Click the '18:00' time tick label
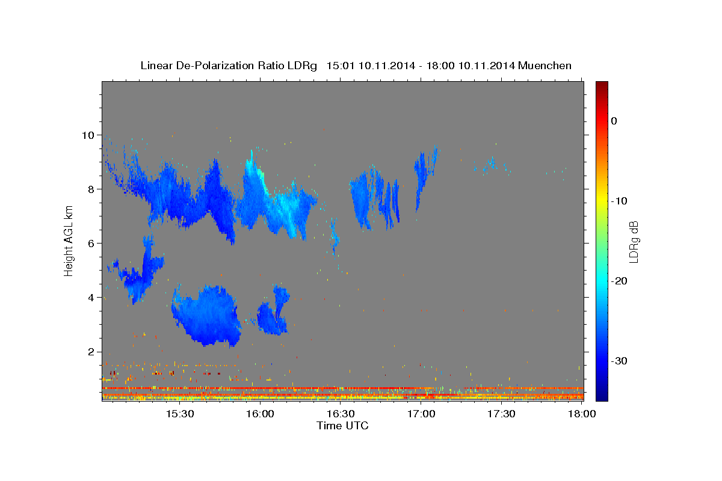This screenshot has height=481, width=722. click(582, 414)
